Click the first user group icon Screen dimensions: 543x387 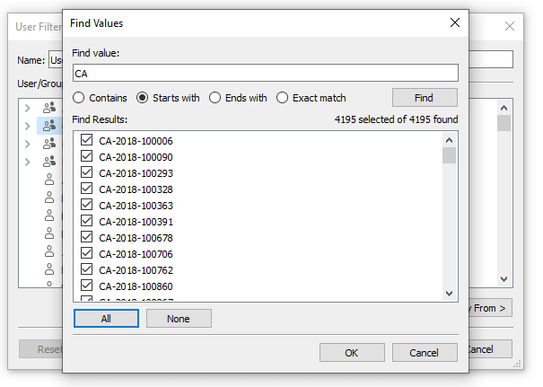pyautogui.click(x=49, y=108)
